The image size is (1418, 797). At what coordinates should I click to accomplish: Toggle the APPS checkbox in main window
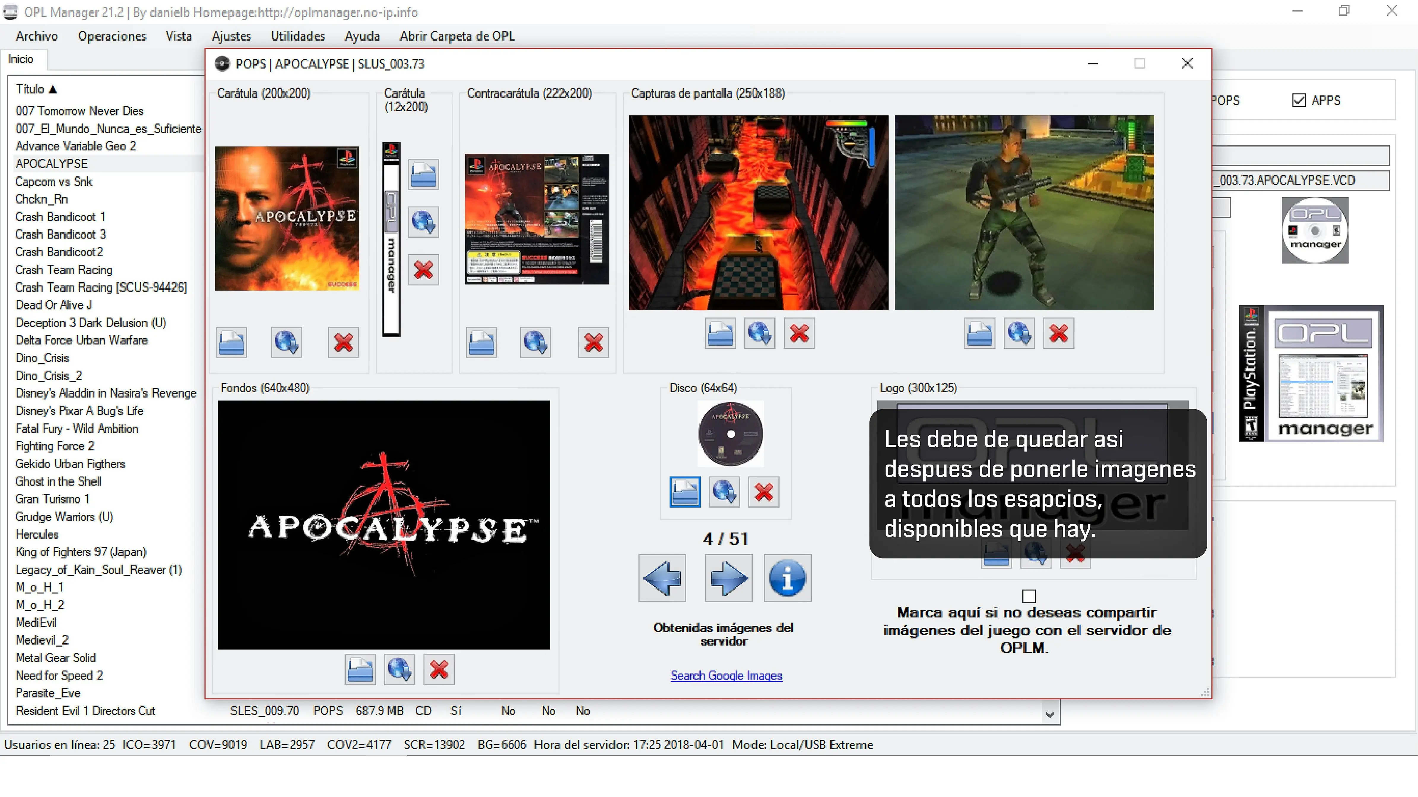pos(1299,100)
